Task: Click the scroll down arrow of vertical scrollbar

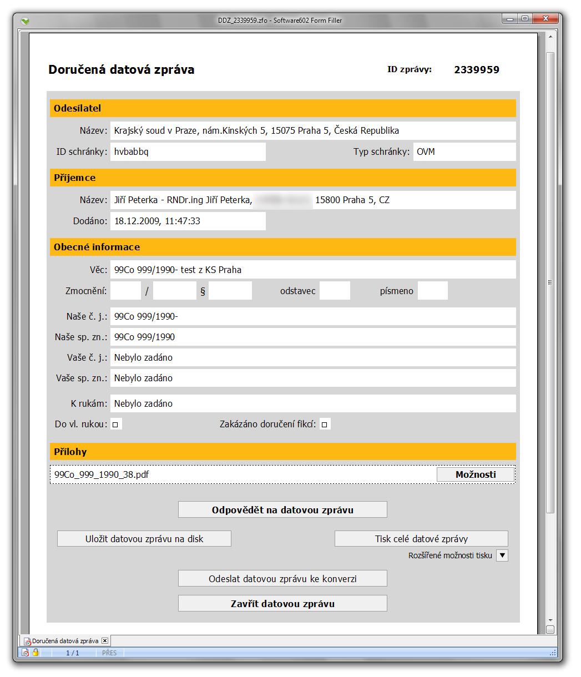Action: (x=550, y=620)
